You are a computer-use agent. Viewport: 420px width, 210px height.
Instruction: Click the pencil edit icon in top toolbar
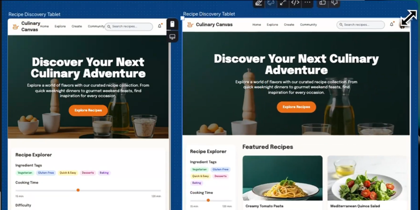pos(259,3)
